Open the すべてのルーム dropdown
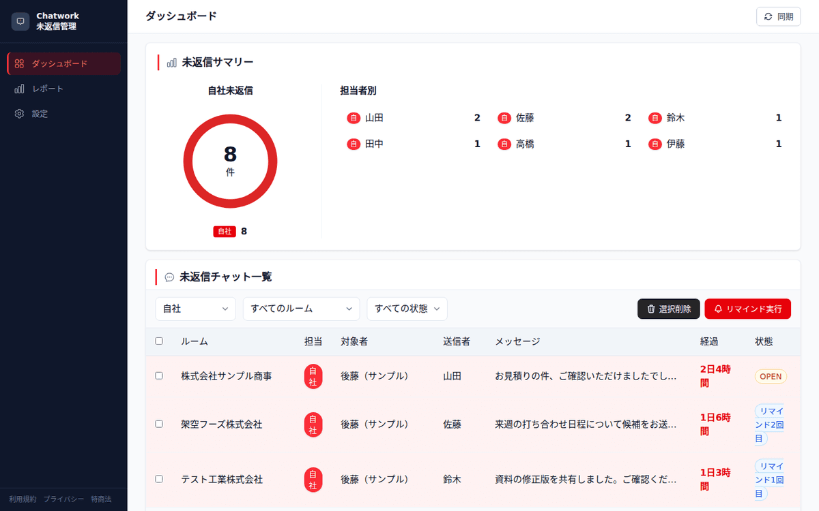 301,309
